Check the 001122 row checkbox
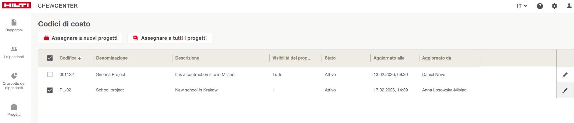This screenshot has height=123, width=574. tap(50, 74)
